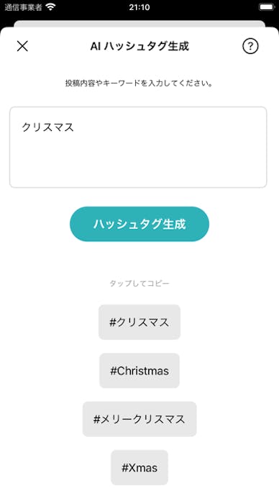Tap the AI ハッシュタグ生成 title text

pyautogui.click(x=139, y=46)
